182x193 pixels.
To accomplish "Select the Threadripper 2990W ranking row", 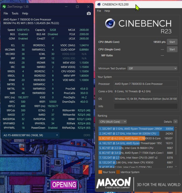I will coord(136,129).
